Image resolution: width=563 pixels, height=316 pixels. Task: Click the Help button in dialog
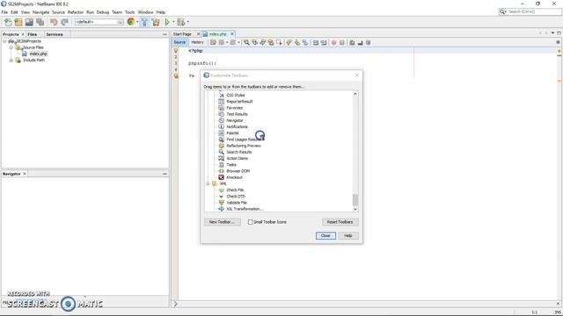348,236
